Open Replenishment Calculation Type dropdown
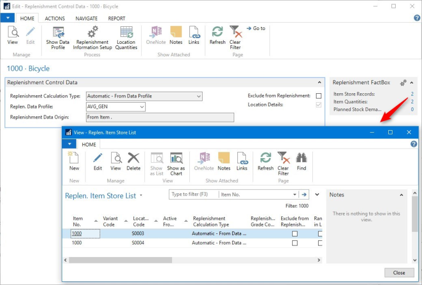 [x=198, y=96]
